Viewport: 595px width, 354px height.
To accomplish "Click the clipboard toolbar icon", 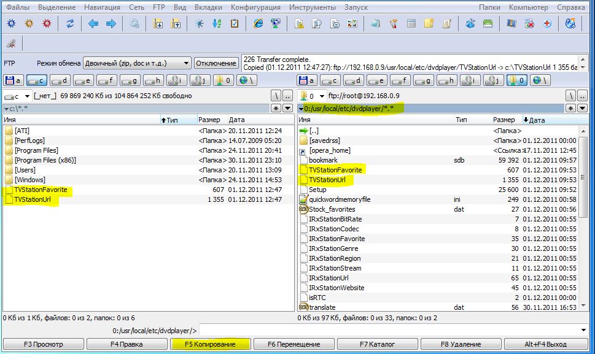I will click(235, 23).
